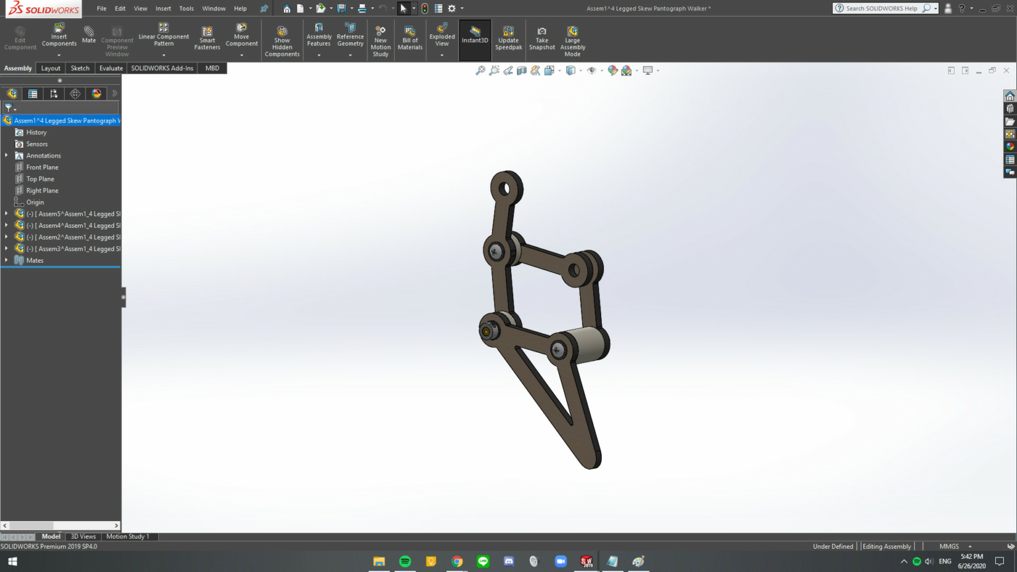The width and height of the screenshot is (1017, 572).
Task: Open DisplayManager tab in left panel
Action: click(97, 93)
